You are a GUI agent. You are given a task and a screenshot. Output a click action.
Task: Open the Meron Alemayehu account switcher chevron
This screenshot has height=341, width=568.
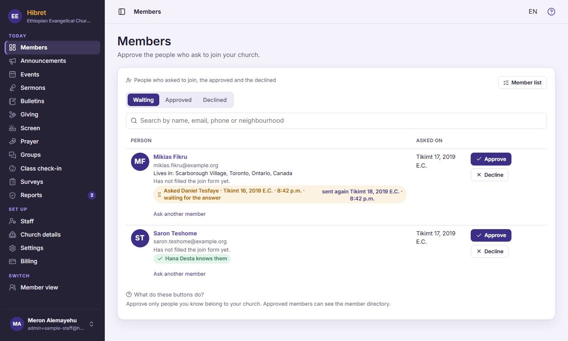click(91, 324)
